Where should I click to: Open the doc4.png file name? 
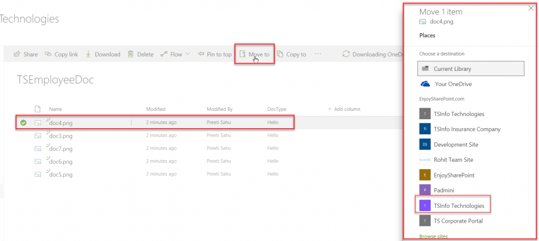(x=61, y=123)
